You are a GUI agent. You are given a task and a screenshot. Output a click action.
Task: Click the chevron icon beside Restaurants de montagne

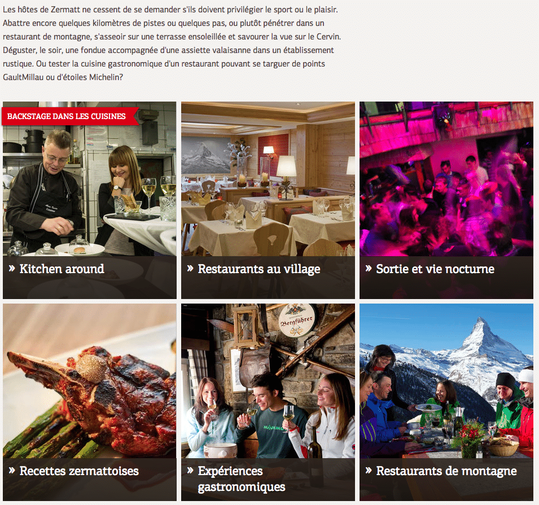369,471
